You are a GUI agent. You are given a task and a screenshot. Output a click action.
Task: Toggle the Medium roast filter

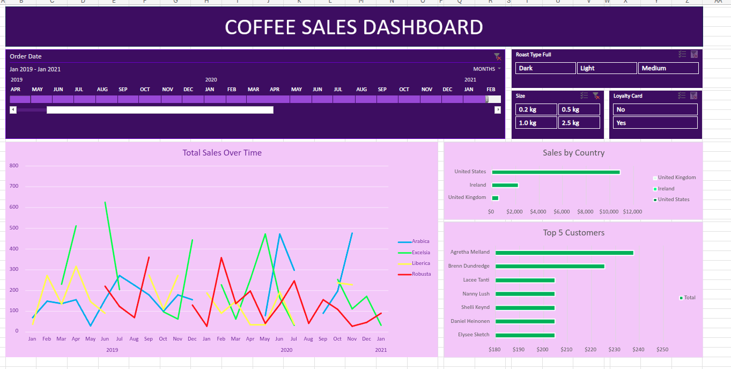coord(668,68)
